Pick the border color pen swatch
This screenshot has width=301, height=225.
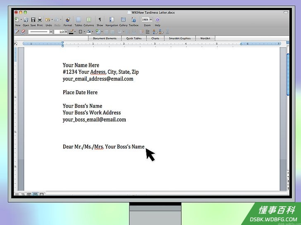pyautogui.click(x=71, y=32)
